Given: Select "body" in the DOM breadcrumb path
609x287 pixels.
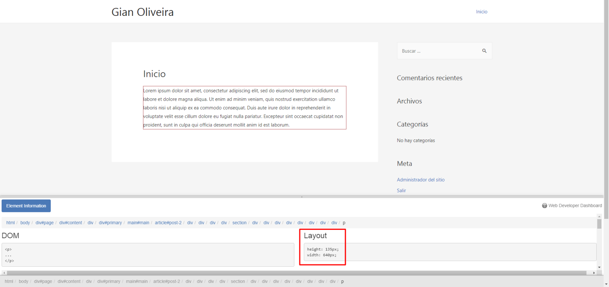Looking at the screenshot, I should coord(25,222).
